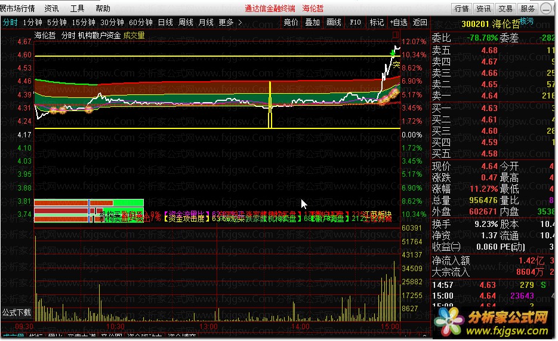Open F10 company information
The height and width of the screenshot is (341, 558).
point(355,23)
